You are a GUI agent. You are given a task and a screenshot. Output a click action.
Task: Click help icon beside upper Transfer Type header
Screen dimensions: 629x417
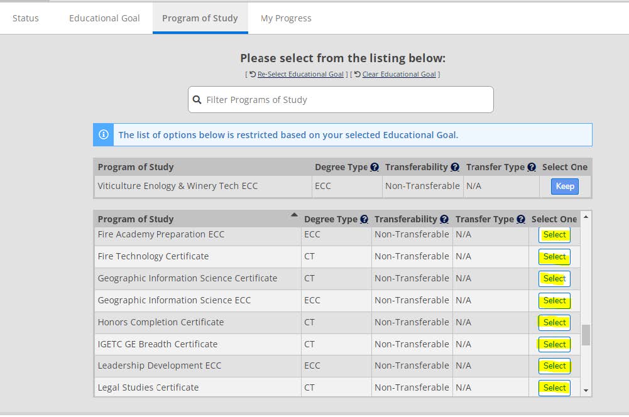(532, 167)
